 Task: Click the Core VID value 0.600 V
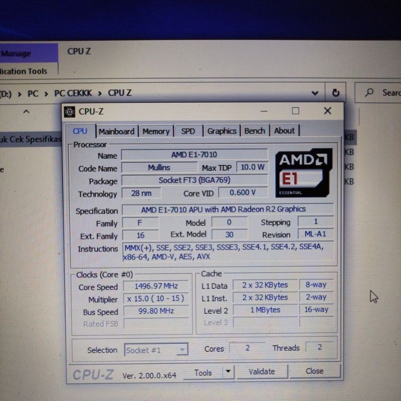tap(243, 192)
